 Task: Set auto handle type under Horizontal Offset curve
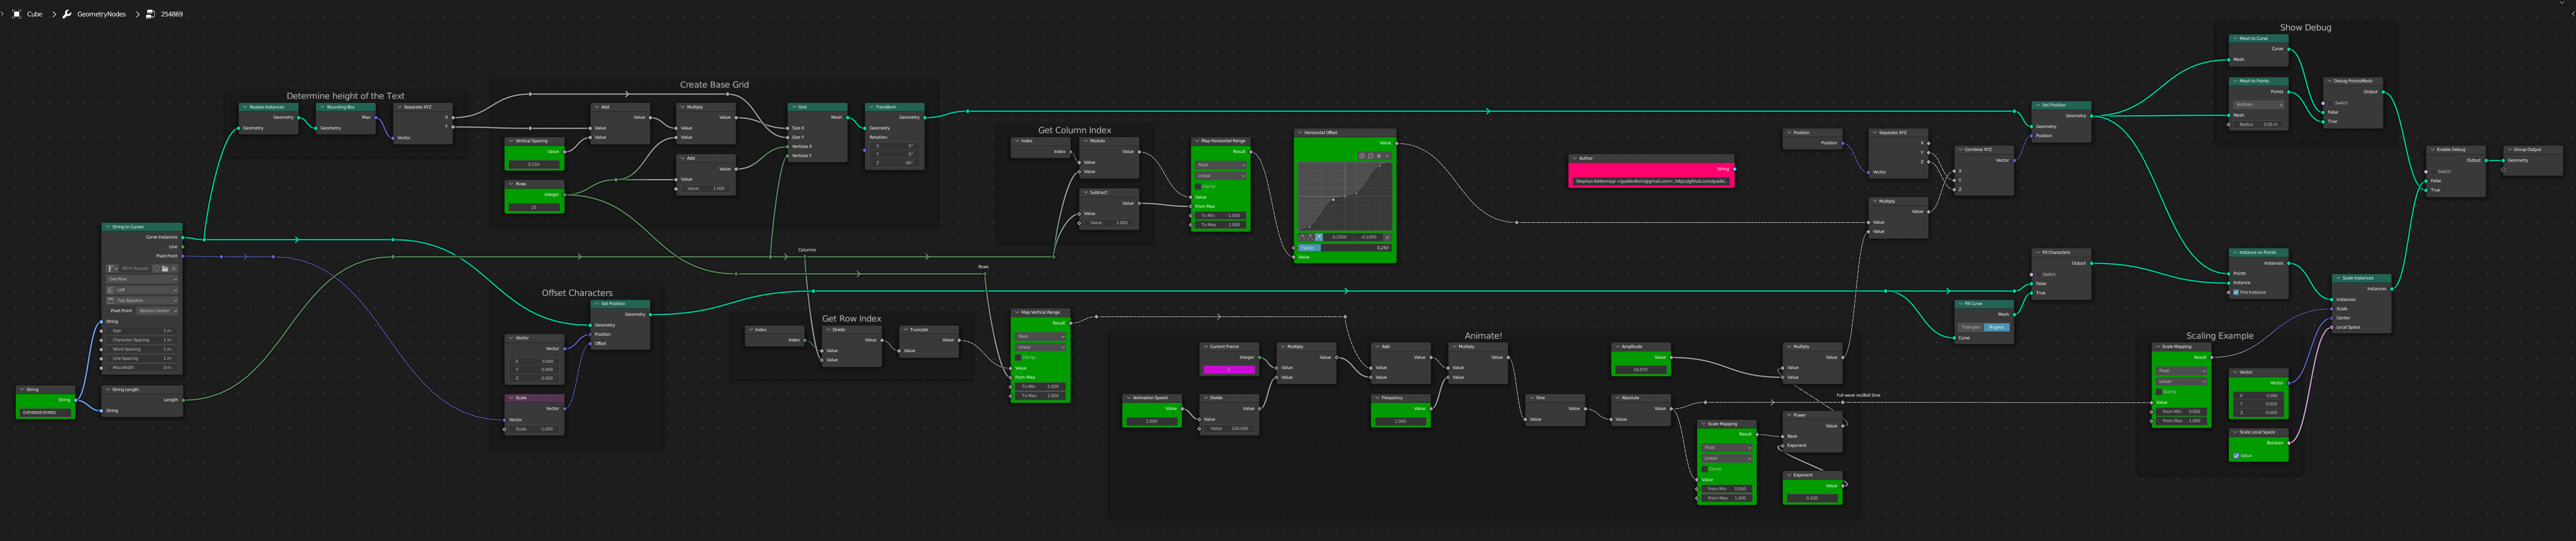[x=1302, y=237]
